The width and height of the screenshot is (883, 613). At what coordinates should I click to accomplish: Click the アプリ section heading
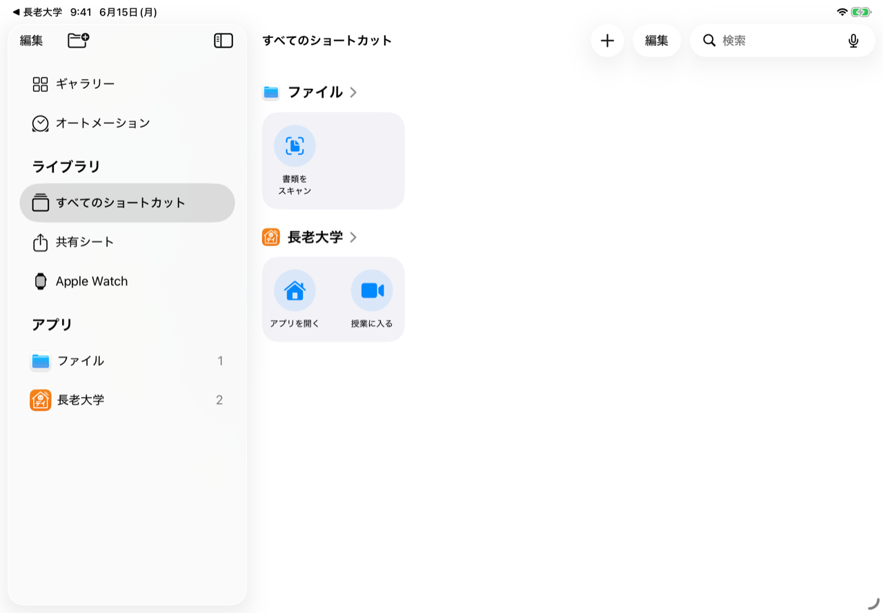(x=52, y=324)
